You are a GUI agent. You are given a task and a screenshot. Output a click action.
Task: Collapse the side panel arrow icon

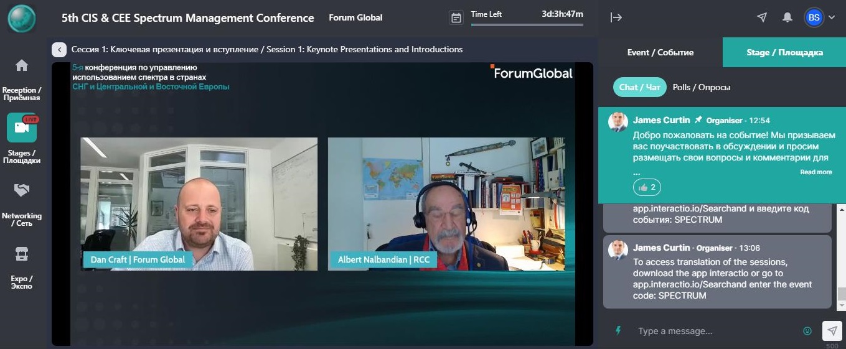(x=616, y=17)
